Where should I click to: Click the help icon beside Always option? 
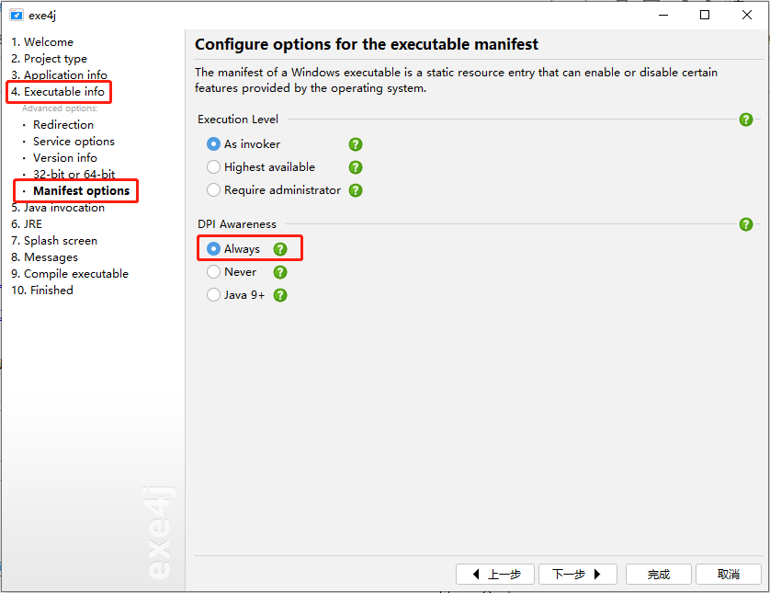coord(280,249)
